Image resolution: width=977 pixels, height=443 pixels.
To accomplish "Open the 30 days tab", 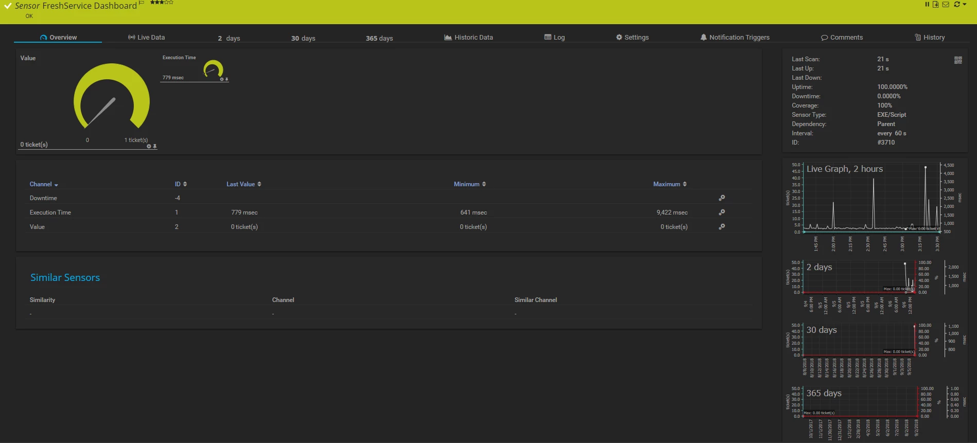I will pos(303,38).
